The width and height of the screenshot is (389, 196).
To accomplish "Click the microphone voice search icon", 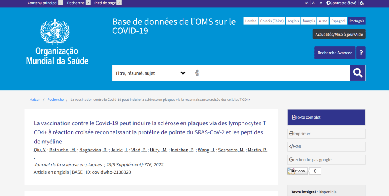I will tap(197, 73).
